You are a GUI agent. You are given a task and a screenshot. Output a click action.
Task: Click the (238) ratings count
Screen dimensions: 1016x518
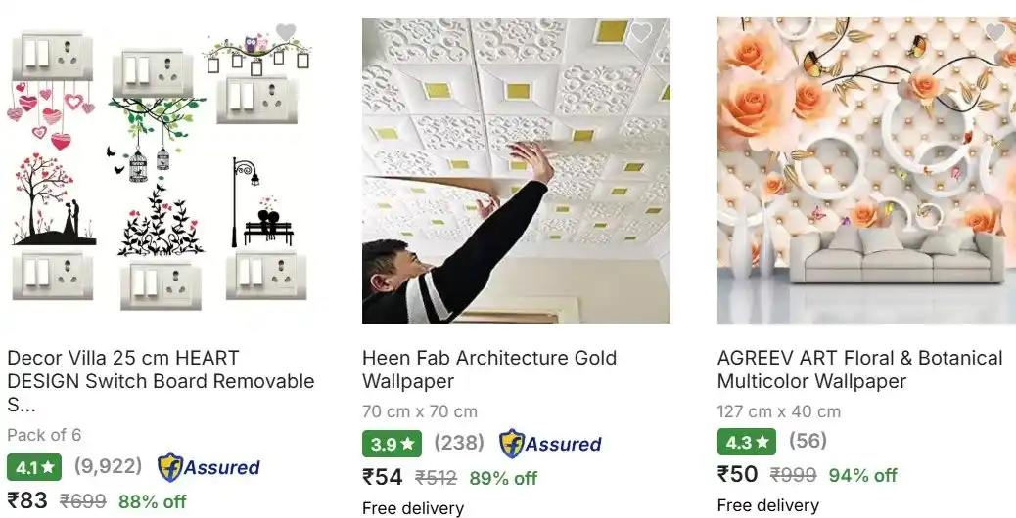[459, 443]
